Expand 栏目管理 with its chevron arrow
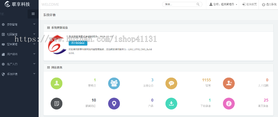 coord(34,34)
